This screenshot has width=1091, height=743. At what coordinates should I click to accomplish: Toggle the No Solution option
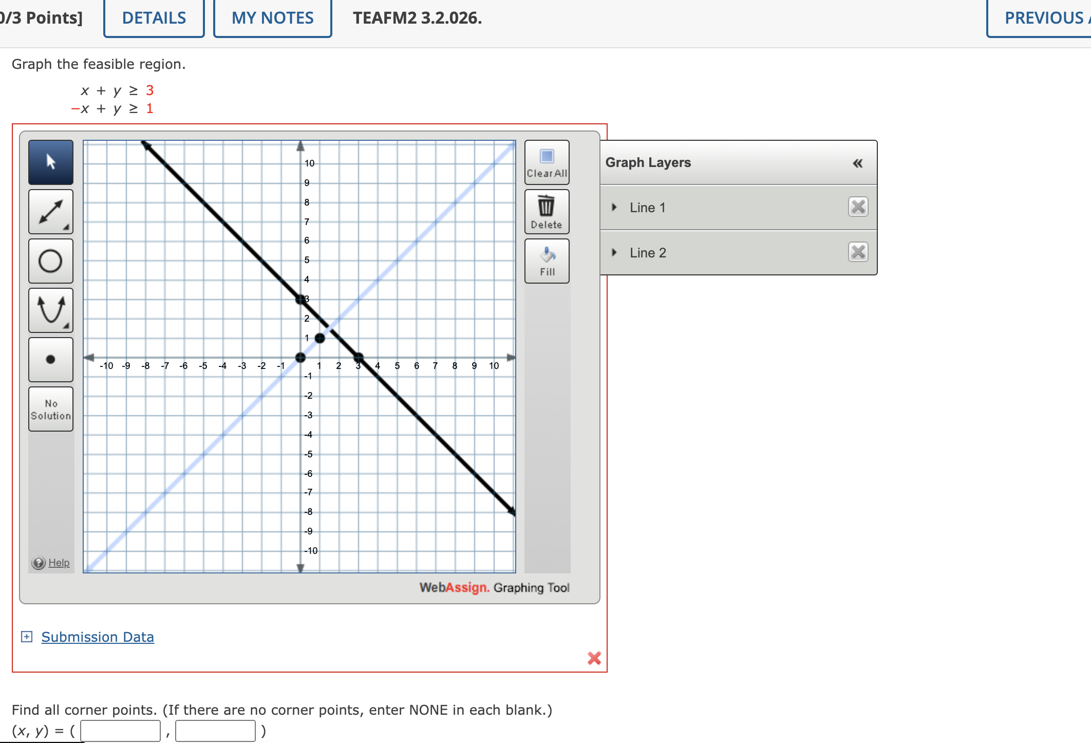pos(50,408)
